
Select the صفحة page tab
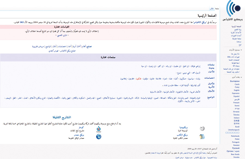pyautogui.click(x=217, y=9)
